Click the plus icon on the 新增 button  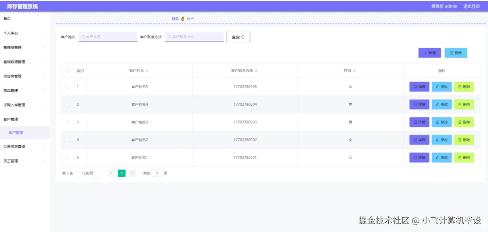pos(426,53)
